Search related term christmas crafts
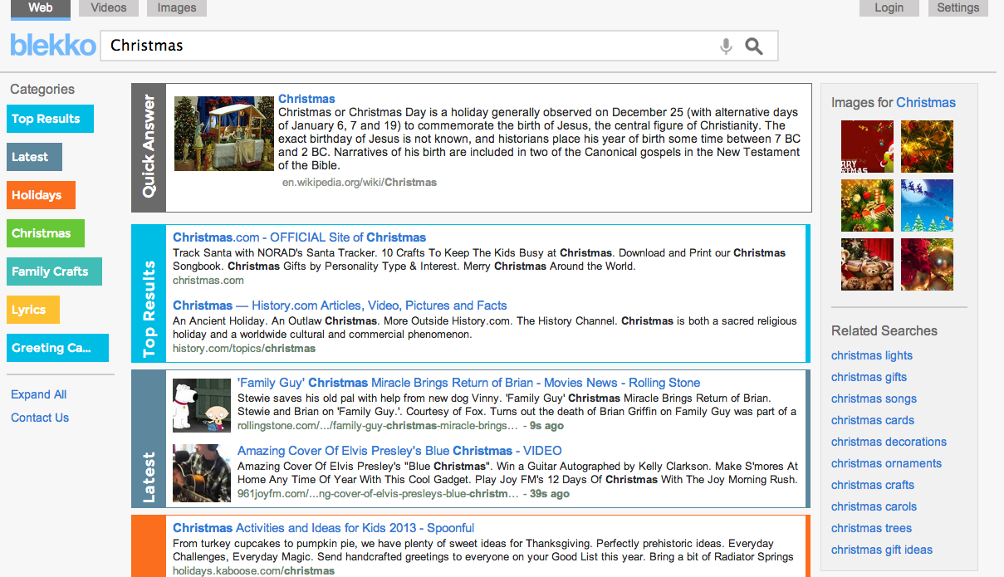The image size is (1004, 577). (x=873, y=485)
